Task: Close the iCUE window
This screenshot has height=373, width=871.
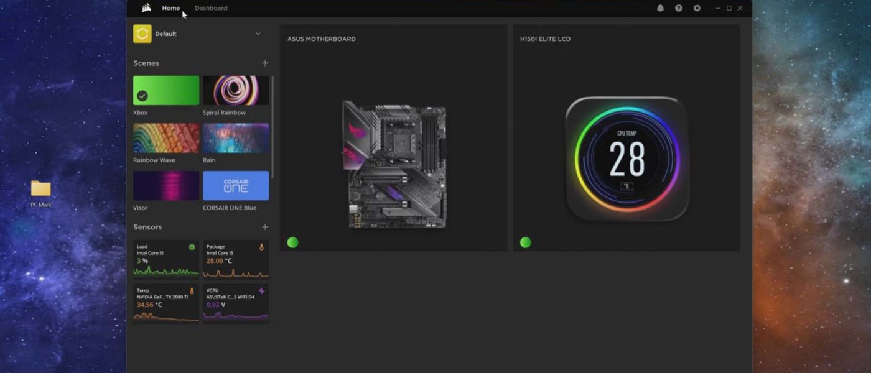Action: tap(740, 8)
